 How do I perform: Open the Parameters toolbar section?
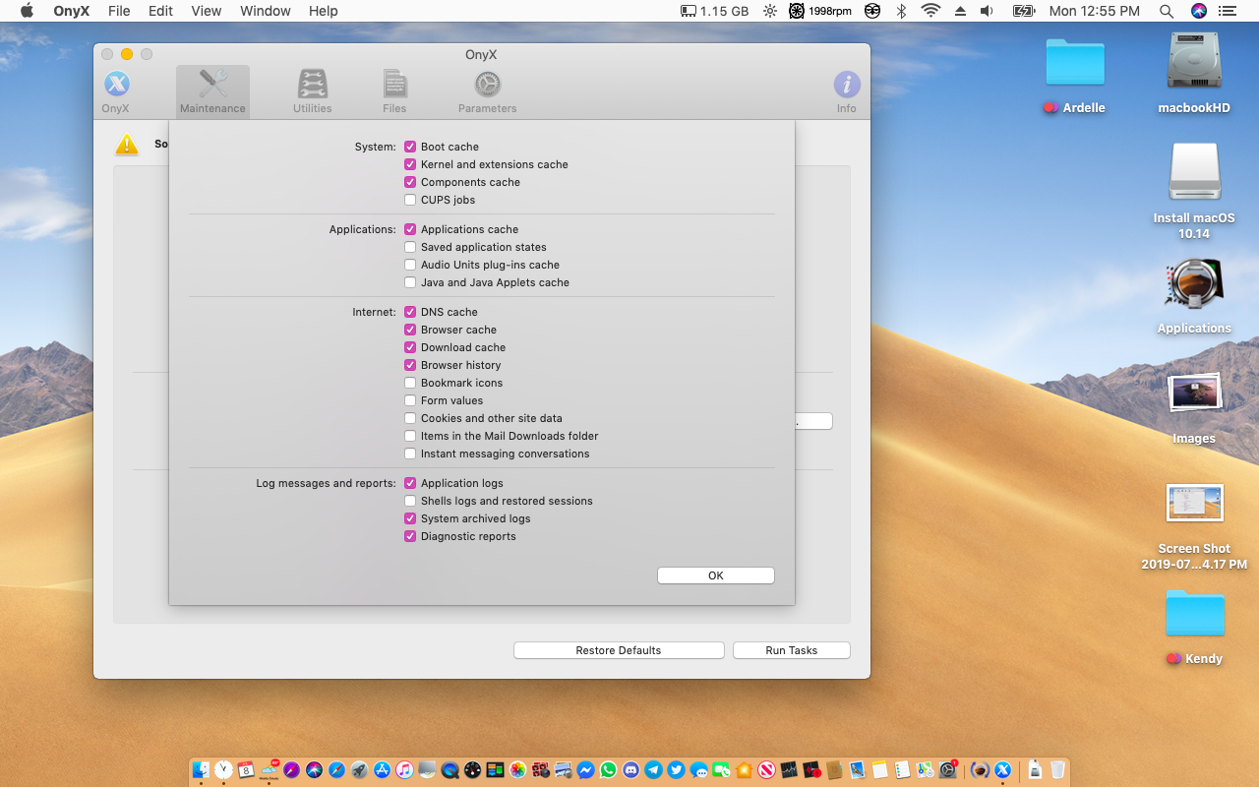[487, 91]
